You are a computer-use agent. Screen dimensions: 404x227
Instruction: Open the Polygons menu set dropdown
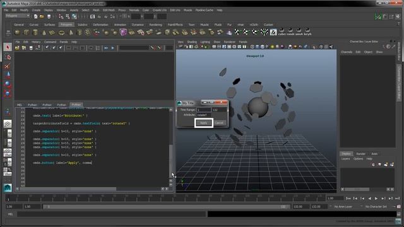(x=18, y=16)
